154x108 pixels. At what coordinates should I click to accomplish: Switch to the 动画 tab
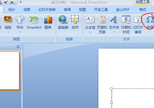[27, 10]
